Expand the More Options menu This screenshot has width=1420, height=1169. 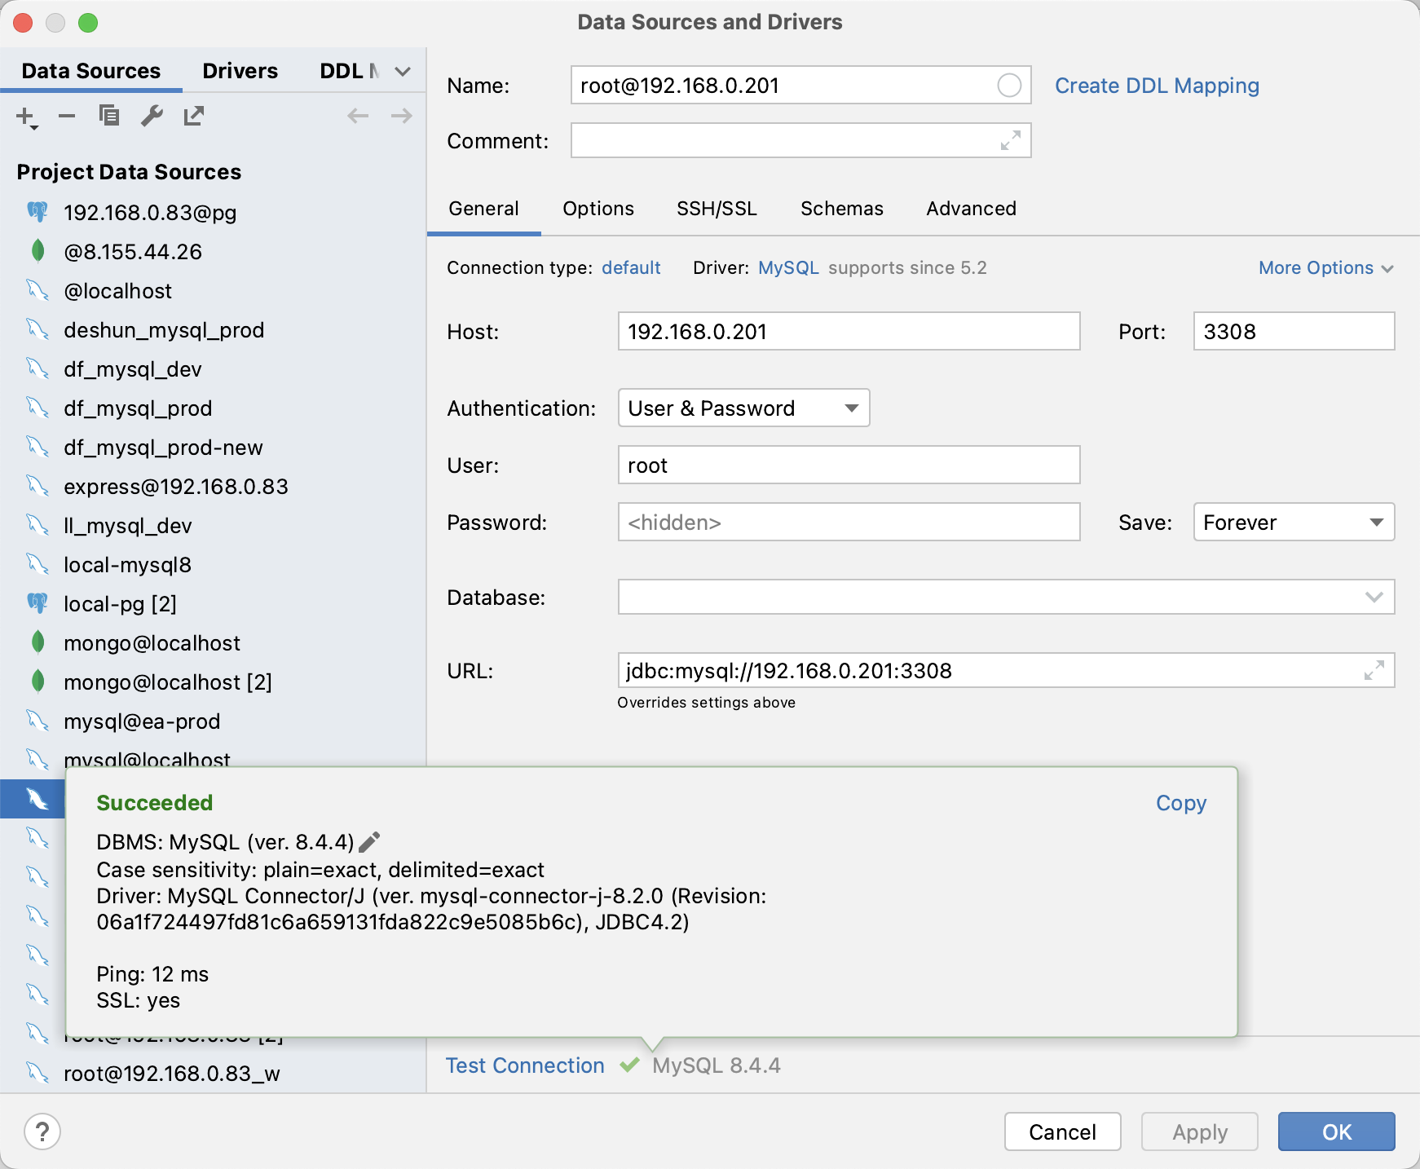(1325, 268)
